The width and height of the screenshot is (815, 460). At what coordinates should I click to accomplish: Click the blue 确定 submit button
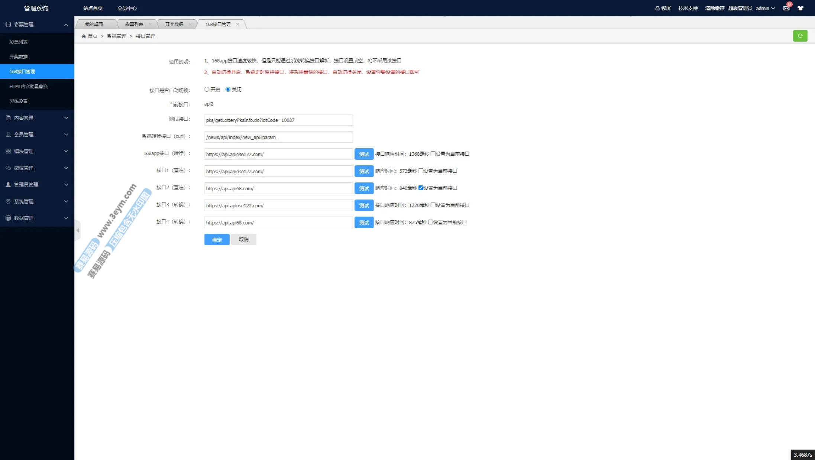click(217, 240)
